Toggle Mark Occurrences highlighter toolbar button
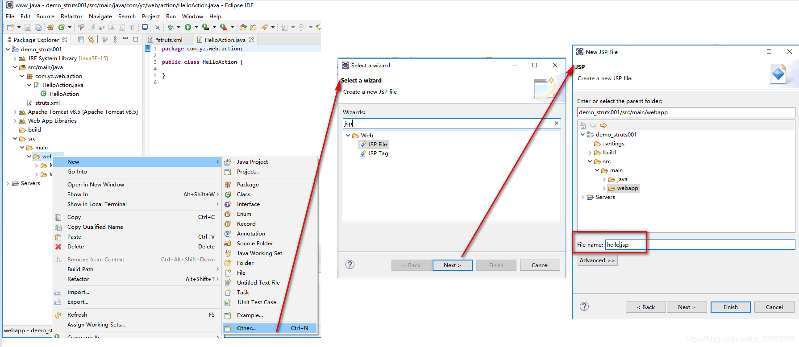The image size is (799, 347). tap(92, 27)
